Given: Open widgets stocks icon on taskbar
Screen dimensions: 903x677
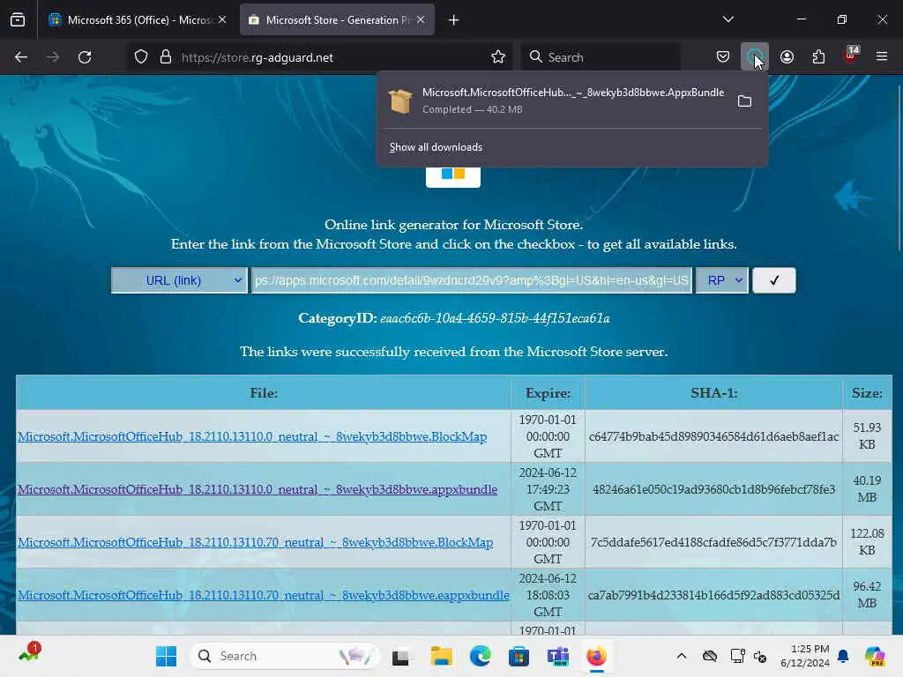Looking at the screenshot, I should coord(29,653).
